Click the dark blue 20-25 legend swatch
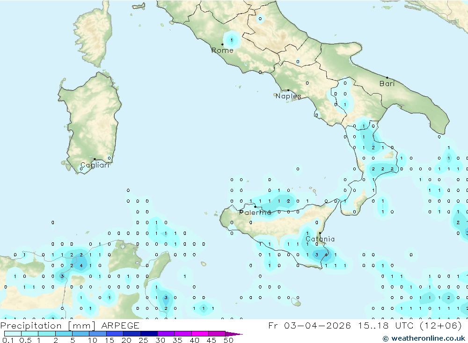 point(132,334)
